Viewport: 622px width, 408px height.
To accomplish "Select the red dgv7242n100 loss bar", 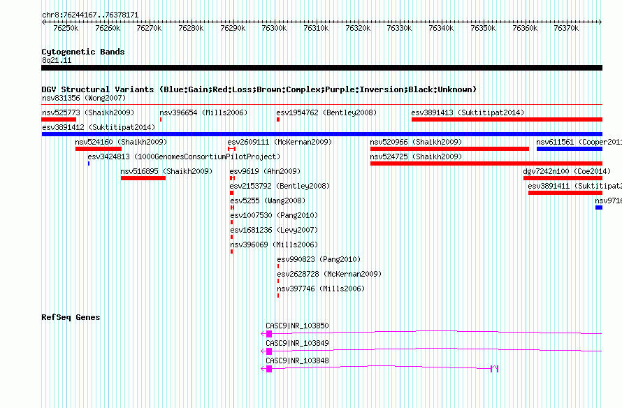I will point(563,178).
